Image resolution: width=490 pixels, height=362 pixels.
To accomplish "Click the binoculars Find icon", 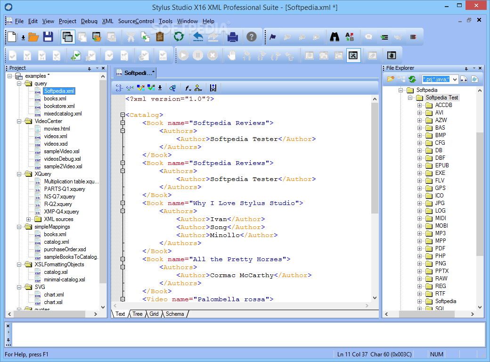I will tap(335, 37).
